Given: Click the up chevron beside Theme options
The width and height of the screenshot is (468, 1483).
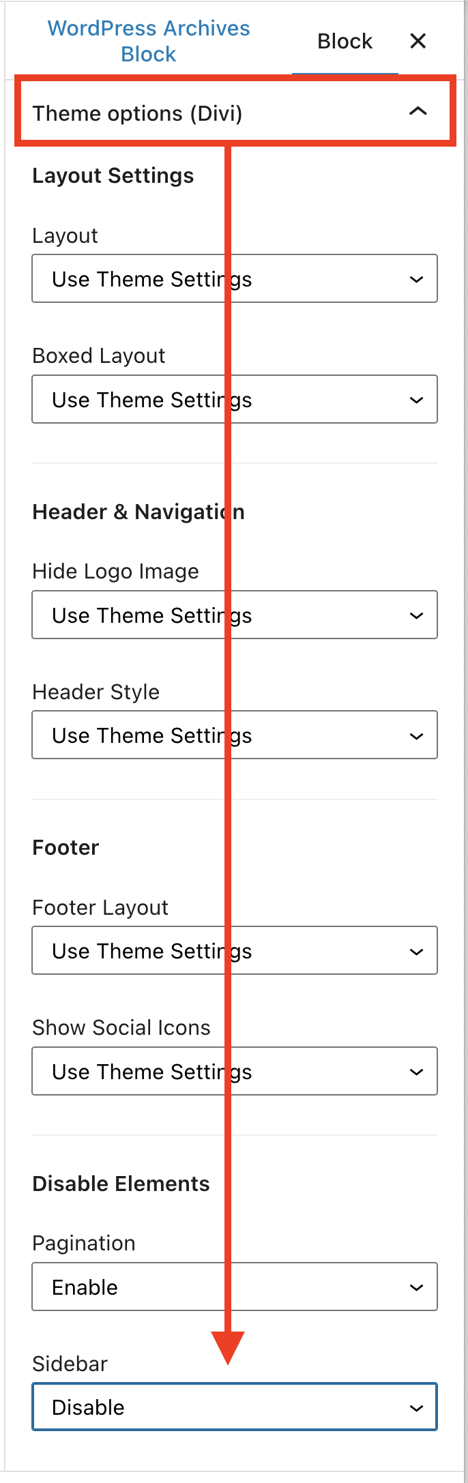Looking at the screenshot, I should [418, 111].
